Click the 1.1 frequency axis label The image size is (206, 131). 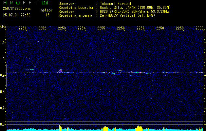pos(3,43)
